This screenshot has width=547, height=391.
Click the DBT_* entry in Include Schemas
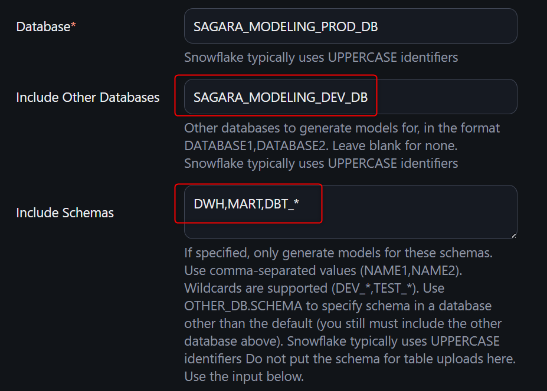tap(283, 205)
